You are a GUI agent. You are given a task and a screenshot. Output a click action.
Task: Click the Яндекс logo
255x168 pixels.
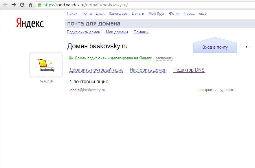coord(30,23)
